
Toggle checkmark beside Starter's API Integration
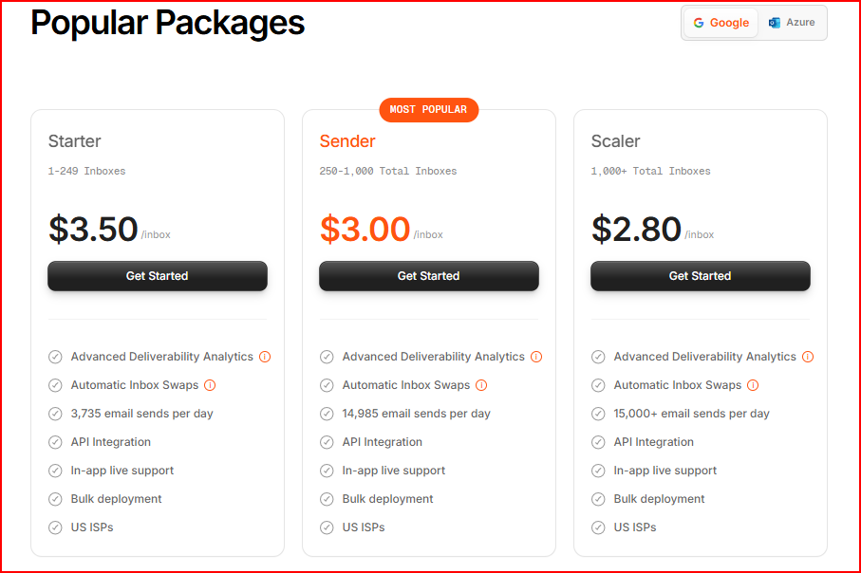click(x=54, y=442)
